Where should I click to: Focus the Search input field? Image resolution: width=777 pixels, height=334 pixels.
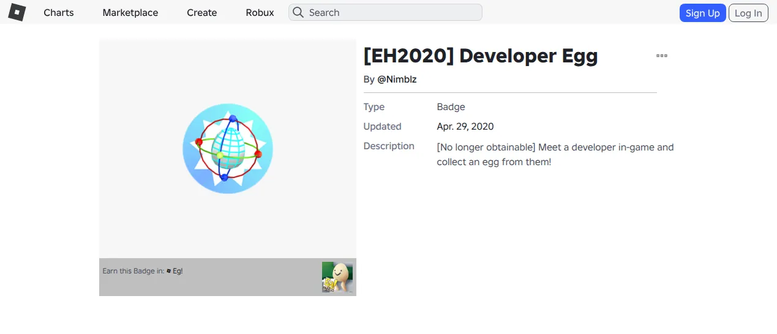pyautogui.click(x=385, y=12)
